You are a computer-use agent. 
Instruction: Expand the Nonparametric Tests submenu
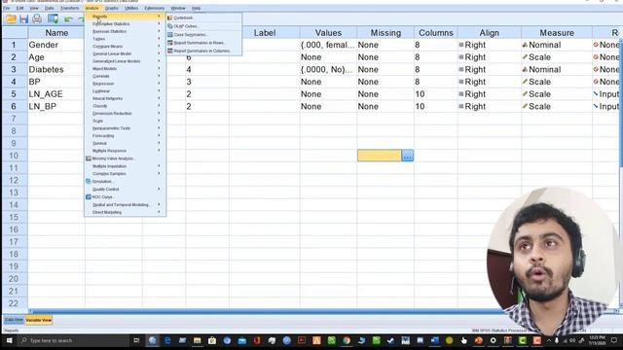click(x=125, y=128)
